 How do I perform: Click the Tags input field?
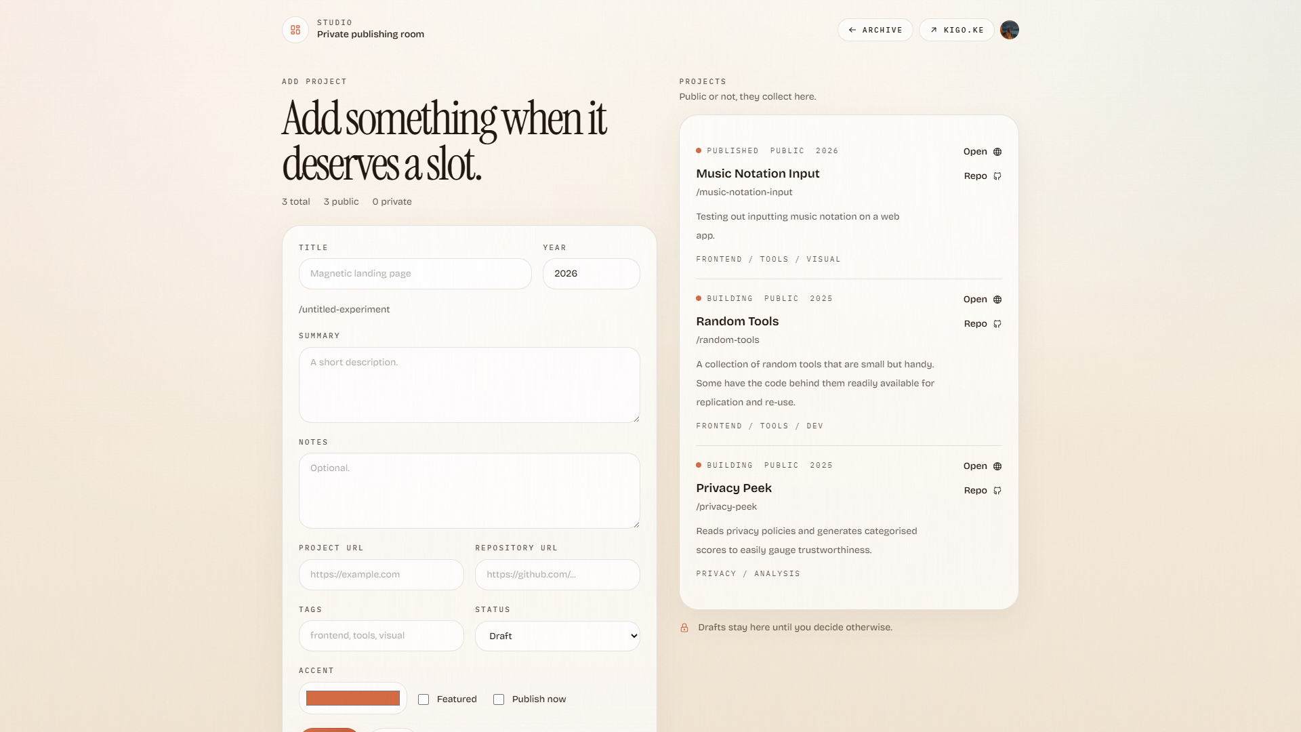381,636
